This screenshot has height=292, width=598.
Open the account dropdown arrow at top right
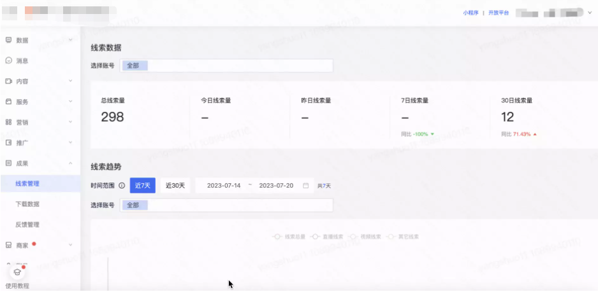click(590, 13)
